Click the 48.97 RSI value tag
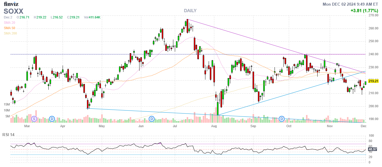Screen dimensions: 382x167 tap(373, 149)
